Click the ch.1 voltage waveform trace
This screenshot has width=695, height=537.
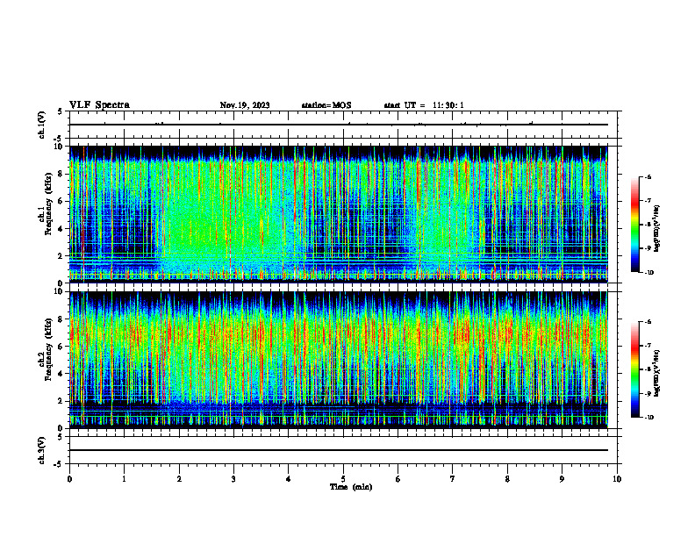tap(339, 125)
